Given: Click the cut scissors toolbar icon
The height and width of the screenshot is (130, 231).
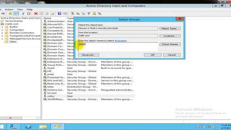Looking at the screenshot, I should 23,14.
